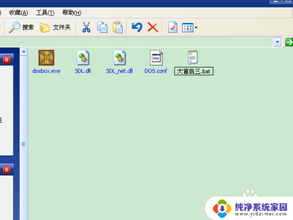Click the red Delete X icon
This screenshot has width=293, height=220.
(153, 27)
